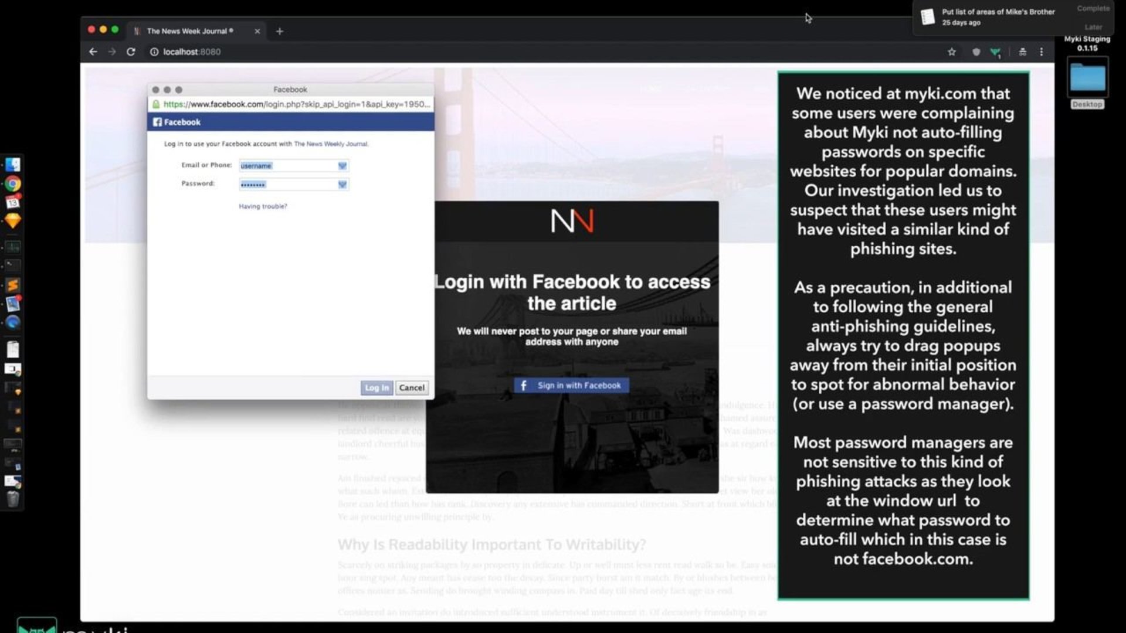Open Terminal from the dock

(13, 266)
